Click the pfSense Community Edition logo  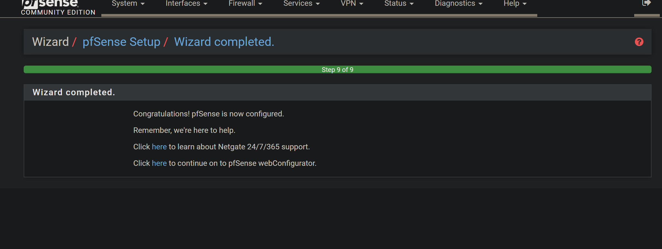(x=58, y=7)
